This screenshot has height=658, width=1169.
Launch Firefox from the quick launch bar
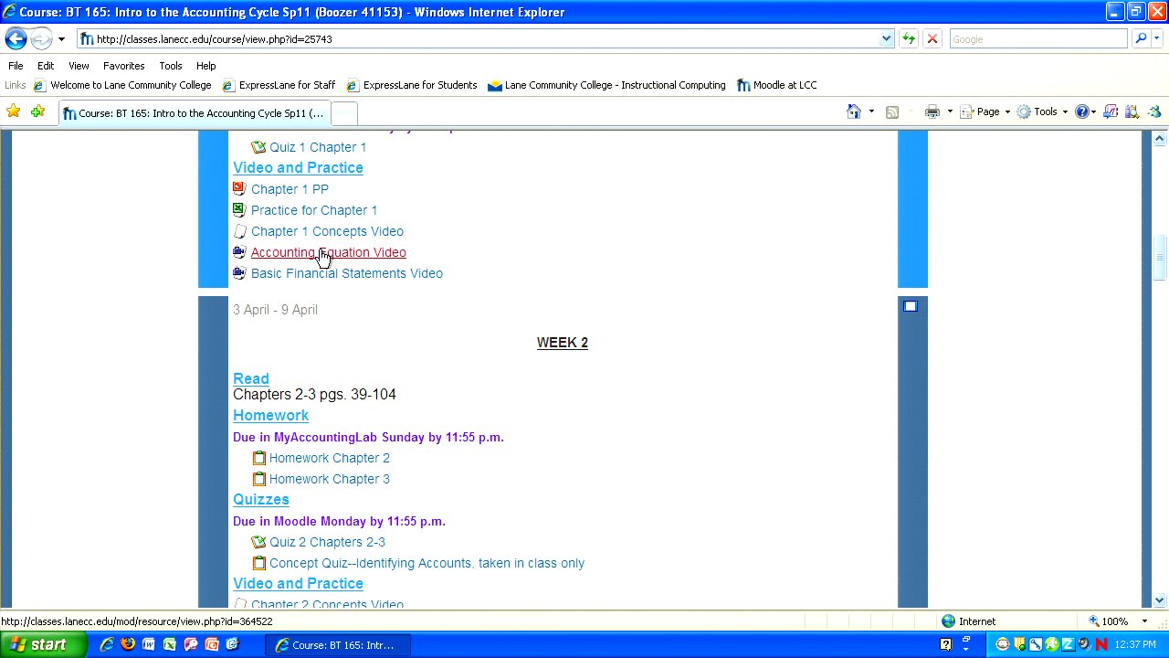coord(128,644)
